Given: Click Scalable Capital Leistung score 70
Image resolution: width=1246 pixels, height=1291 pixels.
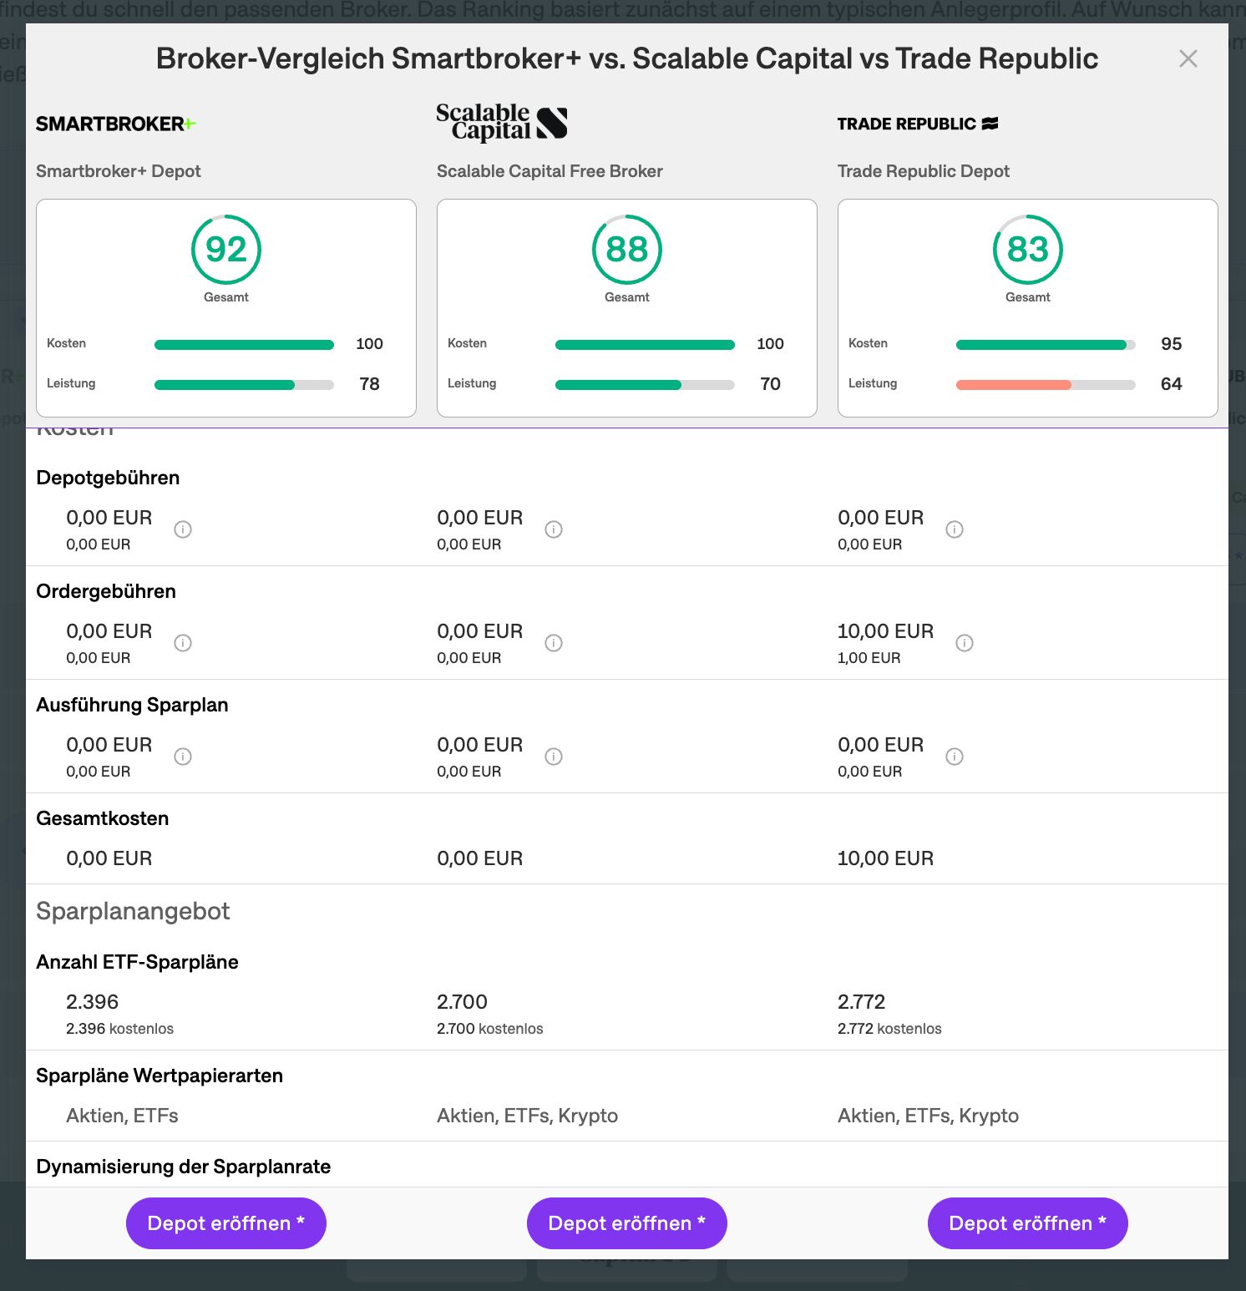Looking at the screenshot, I should click(770, 384).
